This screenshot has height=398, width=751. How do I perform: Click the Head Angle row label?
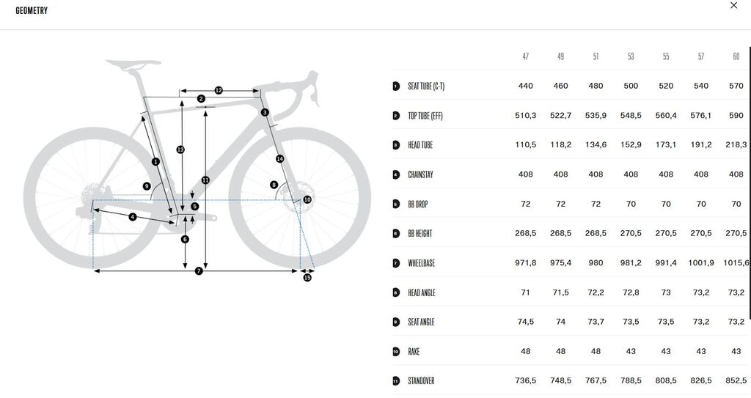tap(422, 292)
